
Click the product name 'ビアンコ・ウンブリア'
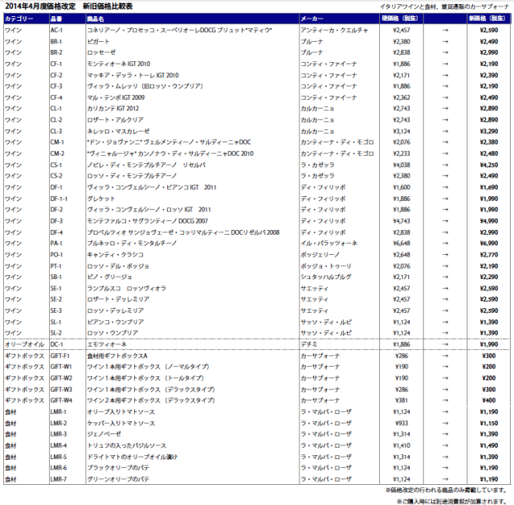tap(116, 322)
